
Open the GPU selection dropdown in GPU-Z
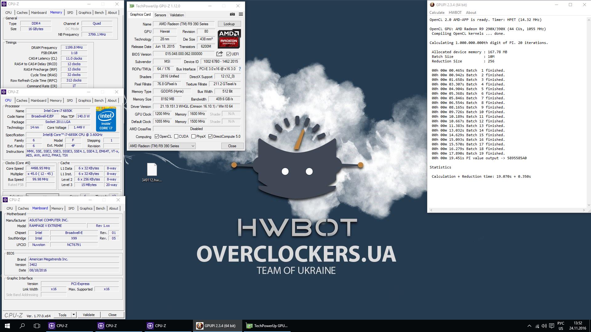(x=162, y=146)
